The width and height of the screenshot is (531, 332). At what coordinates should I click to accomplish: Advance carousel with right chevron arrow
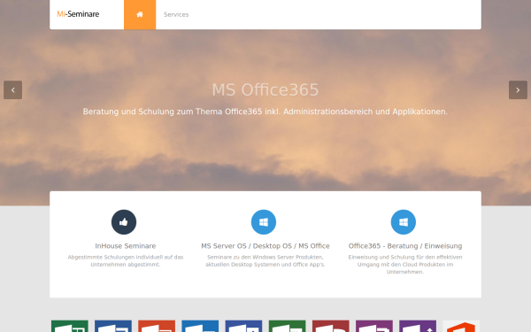tap(518, 89)
